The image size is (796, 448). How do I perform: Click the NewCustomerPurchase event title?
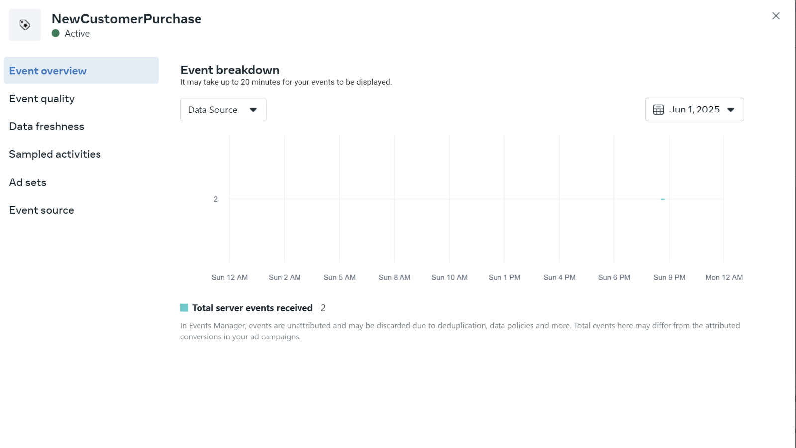click(127, 19)
